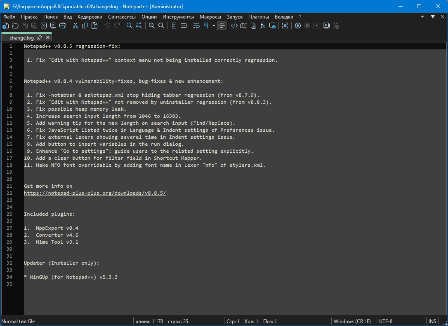Close the change.log tab with its X
448x326 pixels.
tap(48, 37)
